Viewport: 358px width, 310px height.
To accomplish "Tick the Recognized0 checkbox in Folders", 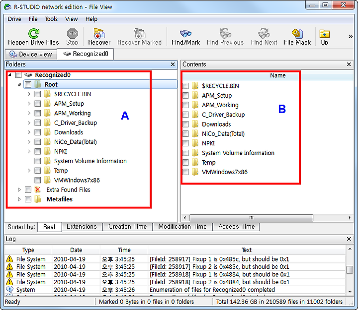I will pyautogui.click(x=18, y=75).
